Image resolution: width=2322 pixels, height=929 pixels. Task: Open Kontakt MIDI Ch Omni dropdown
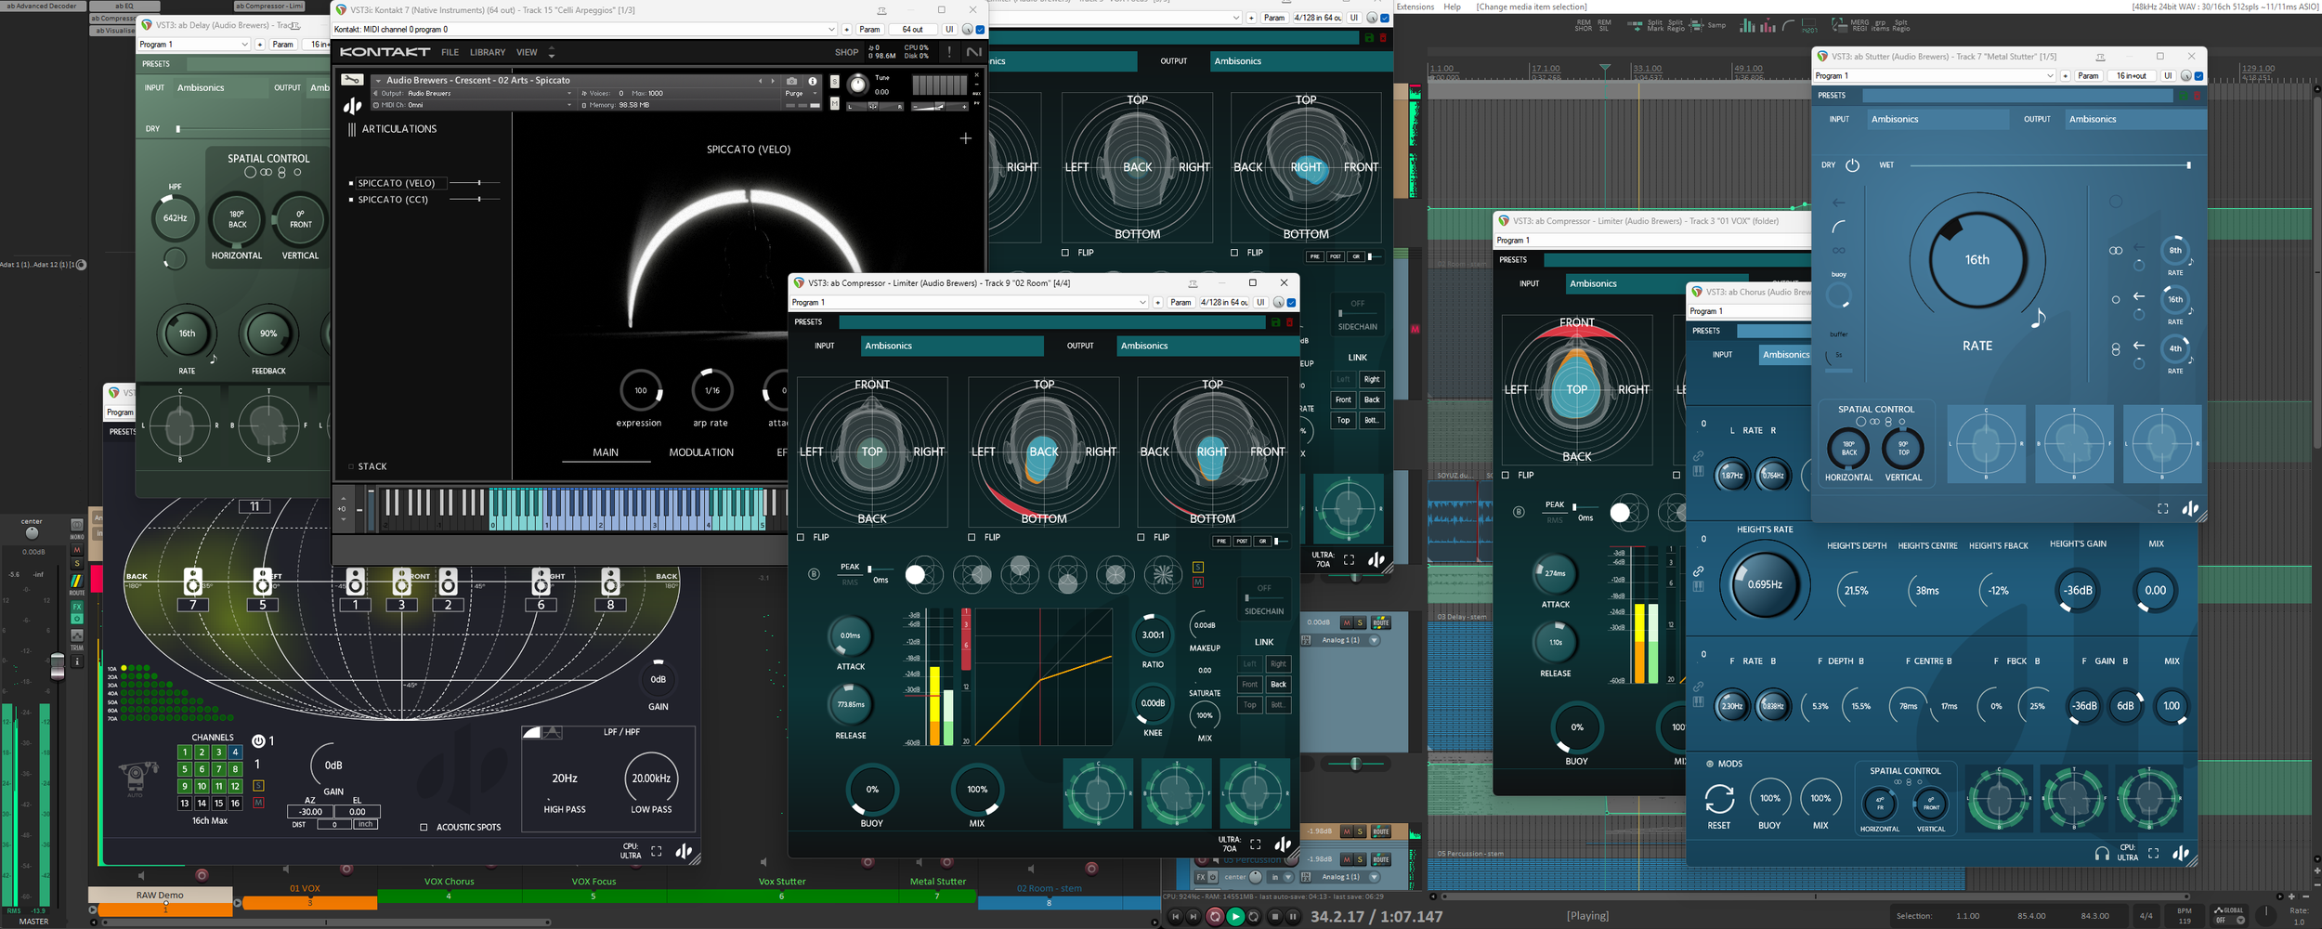pyautogui.click(x=473, y=105)
